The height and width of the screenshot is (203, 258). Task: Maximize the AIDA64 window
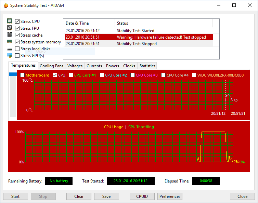pos(234,5)
